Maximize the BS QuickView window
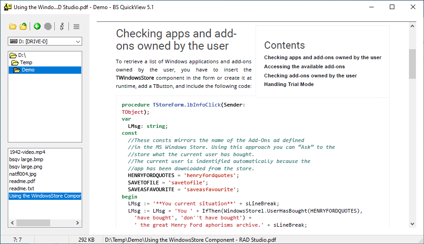This screenshot has height=244, width=424. click(x=392, y=7)
